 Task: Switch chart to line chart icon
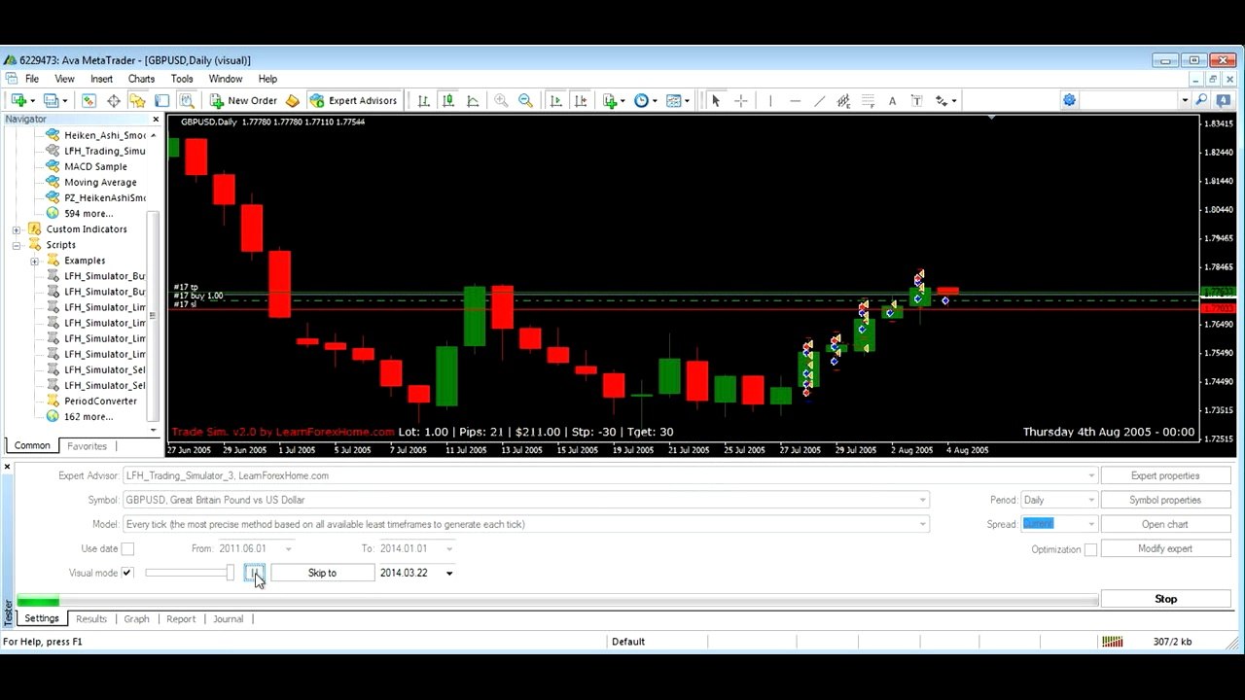point(473,100)
